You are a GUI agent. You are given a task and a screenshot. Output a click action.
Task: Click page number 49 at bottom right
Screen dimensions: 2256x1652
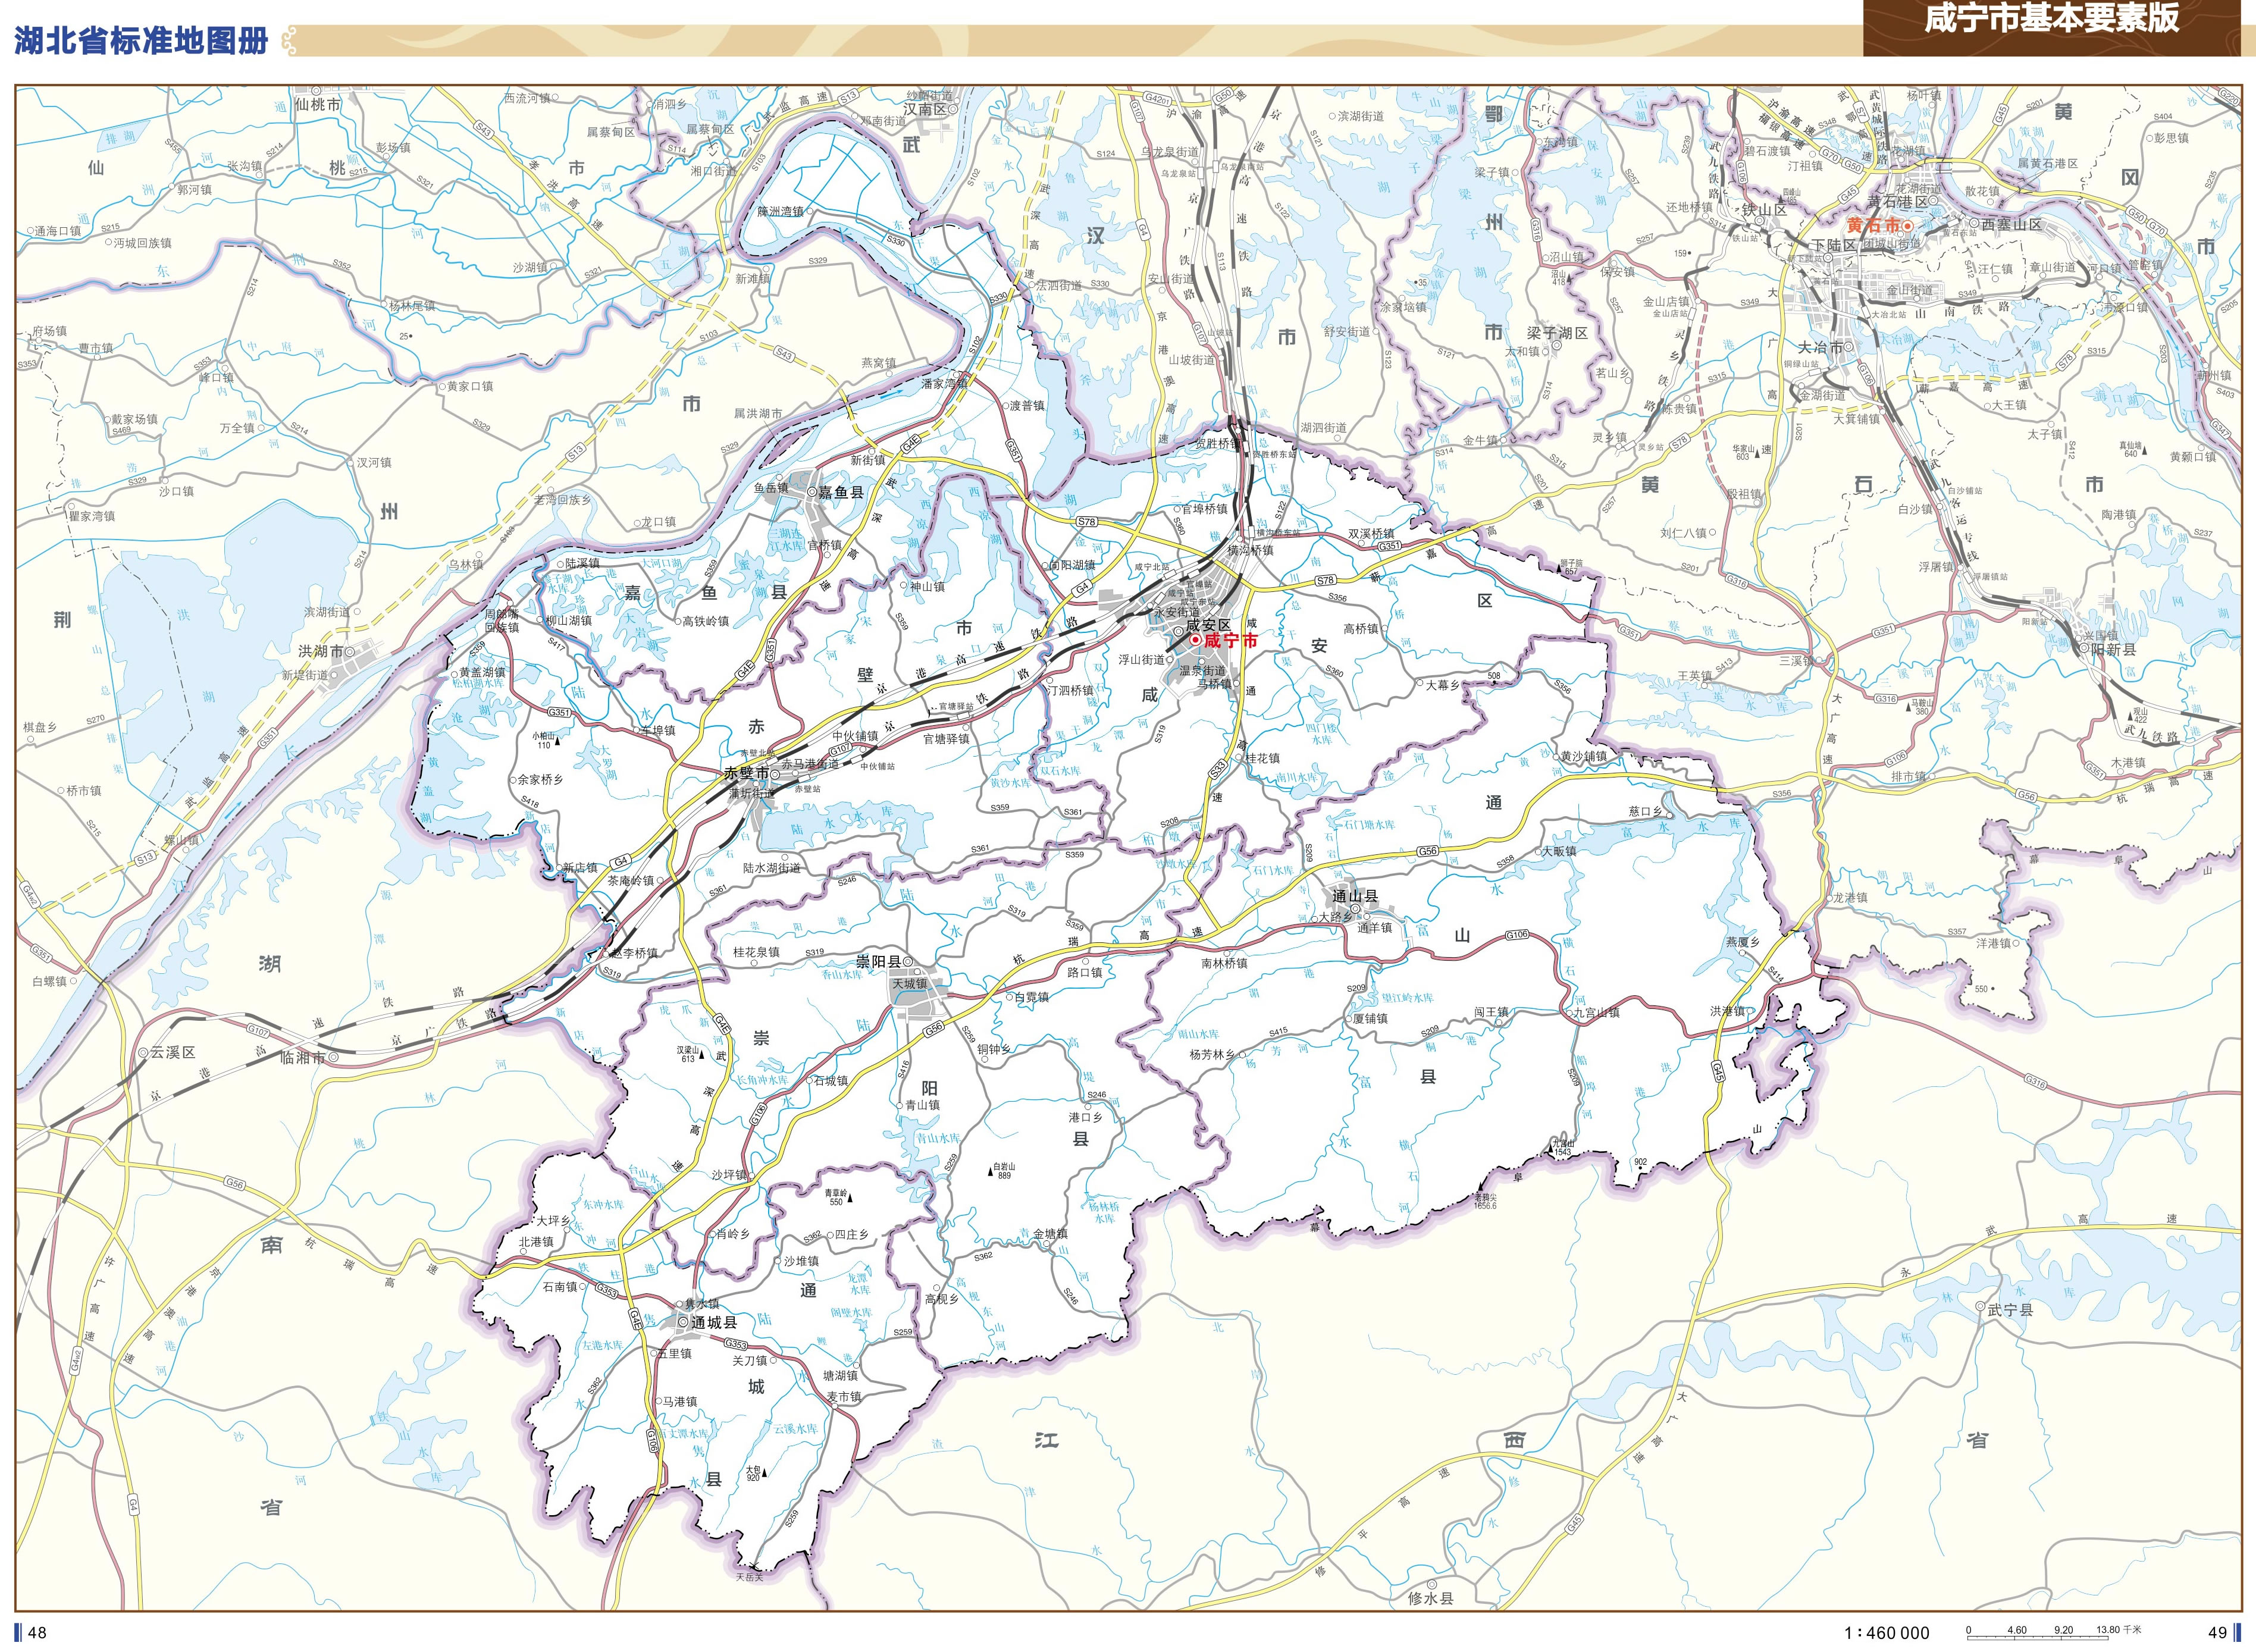coord(2218,1632)
